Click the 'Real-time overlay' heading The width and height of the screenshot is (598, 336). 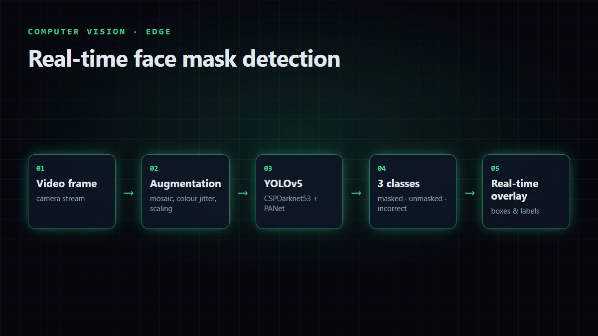tap(515, 190)
